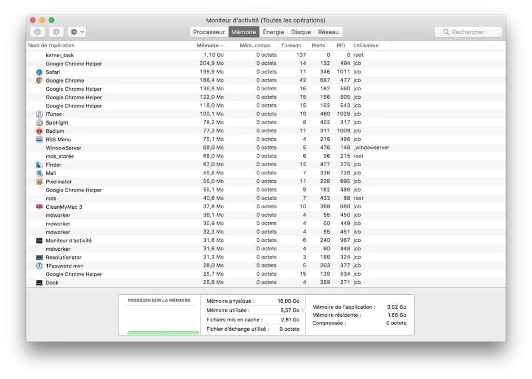Click the Google Chrome icon
This screenshot has width=532, height=379.
click(39, 80)
